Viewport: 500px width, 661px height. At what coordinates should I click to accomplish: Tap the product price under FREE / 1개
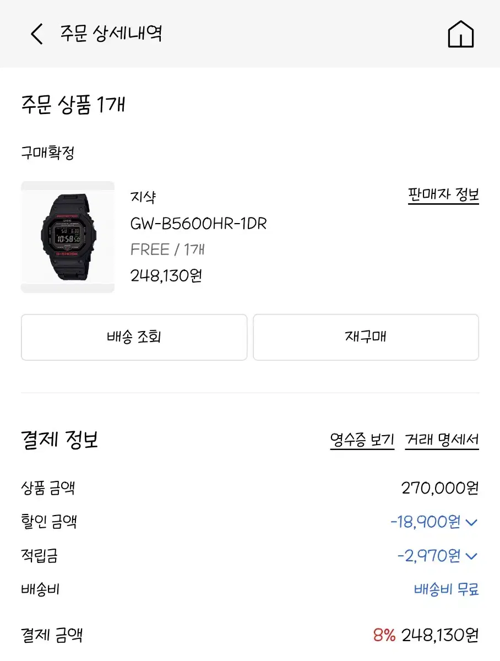click(166, 275)
